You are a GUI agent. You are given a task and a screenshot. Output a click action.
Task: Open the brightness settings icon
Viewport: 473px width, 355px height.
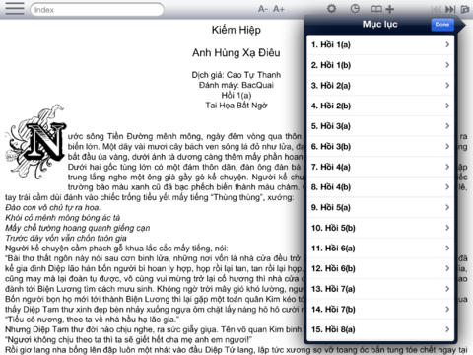tap(332, 9)
